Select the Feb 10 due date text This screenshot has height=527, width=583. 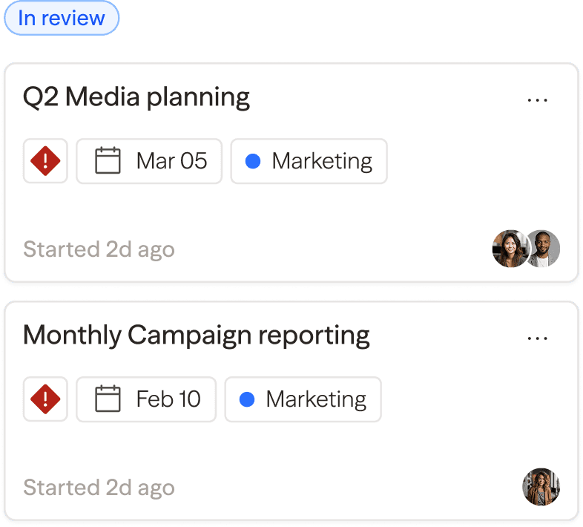coord(168,399)
